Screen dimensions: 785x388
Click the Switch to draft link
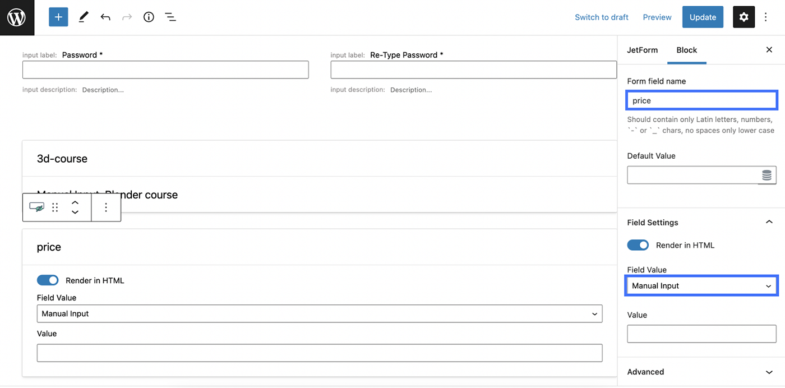(x=601, y=17)
